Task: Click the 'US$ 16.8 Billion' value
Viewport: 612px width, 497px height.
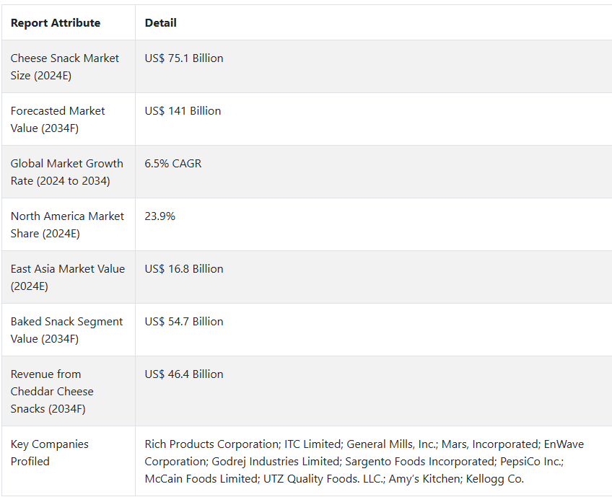Action: click(184, 269)
